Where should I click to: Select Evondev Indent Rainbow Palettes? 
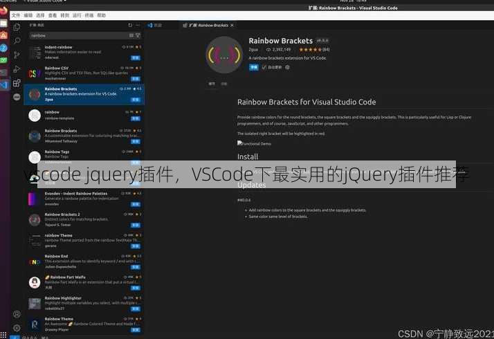[x=84, y=199]
